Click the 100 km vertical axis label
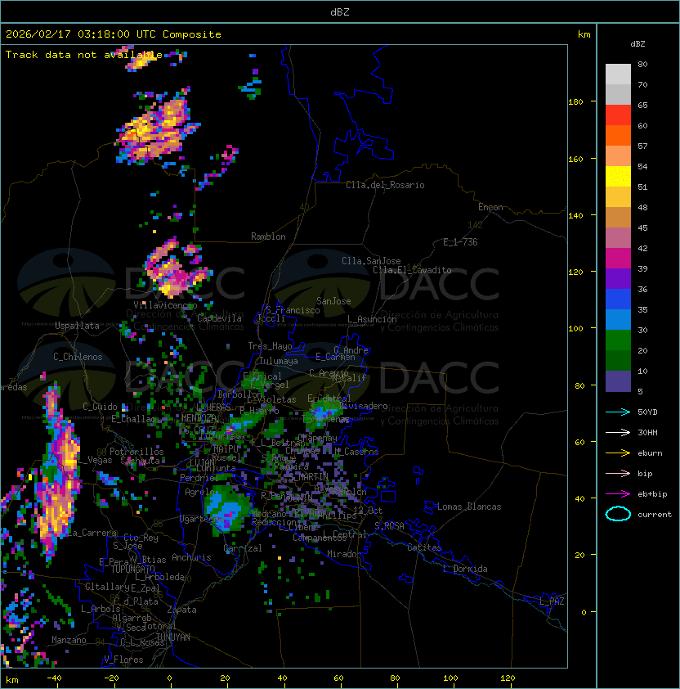Viewport: 680px width, 689px height. [575, 329]
